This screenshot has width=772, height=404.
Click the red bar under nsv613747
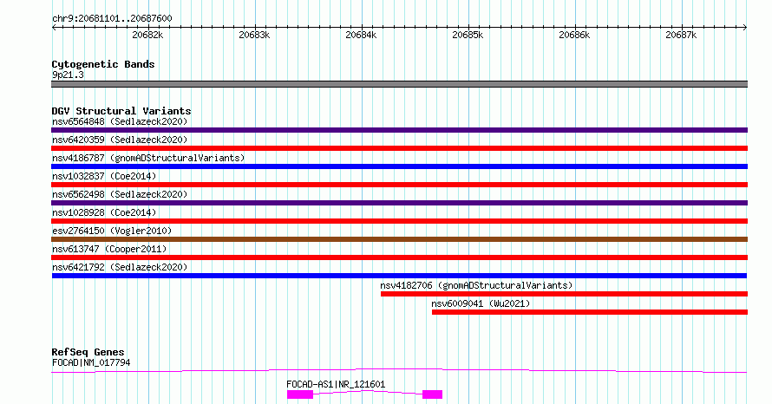pos(399,257)
